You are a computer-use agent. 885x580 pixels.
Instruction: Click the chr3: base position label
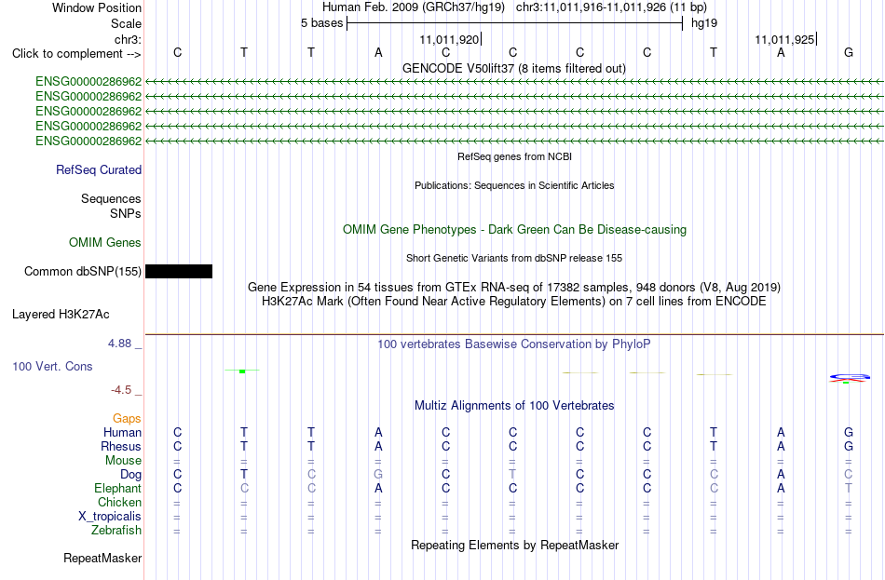tap(129, 39)
